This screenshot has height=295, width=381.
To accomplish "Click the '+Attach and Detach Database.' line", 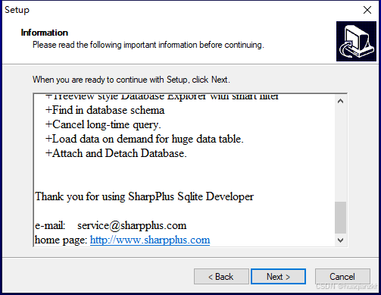I will (116, 153).
